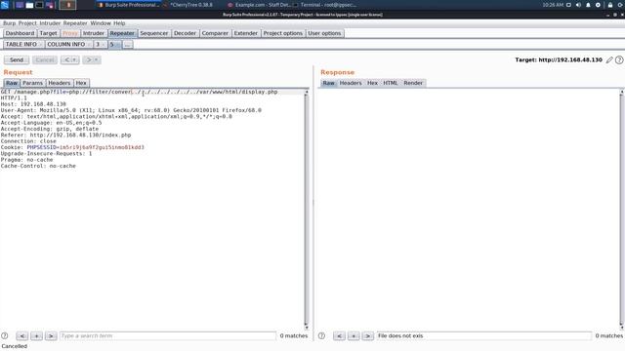Select Response Render view tab

(x=413, y=83)
